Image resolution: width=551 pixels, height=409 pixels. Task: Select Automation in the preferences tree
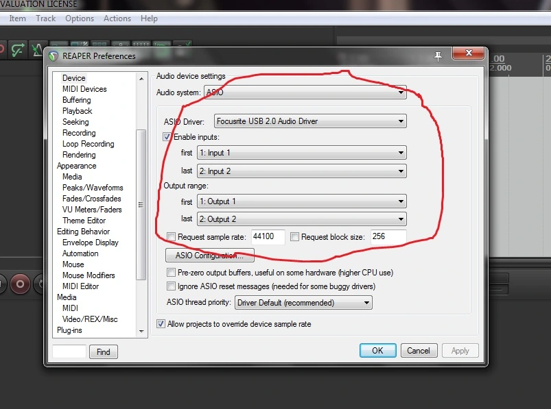click(x=80, y=253)
